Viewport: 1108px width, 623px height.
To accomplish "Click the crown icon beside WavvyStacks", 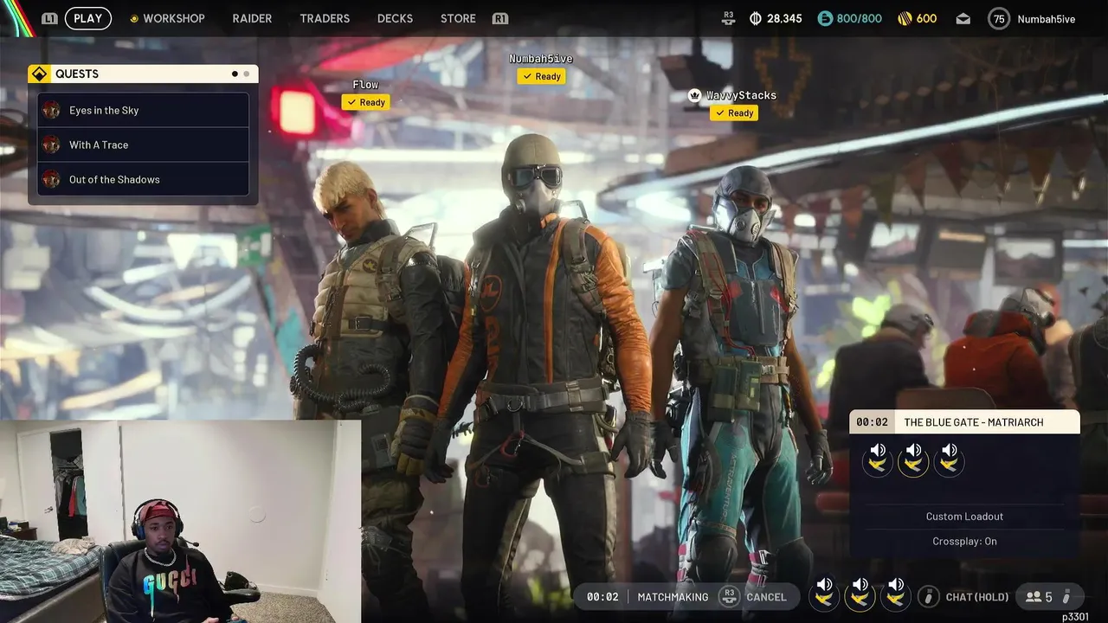I will point(694,95).
